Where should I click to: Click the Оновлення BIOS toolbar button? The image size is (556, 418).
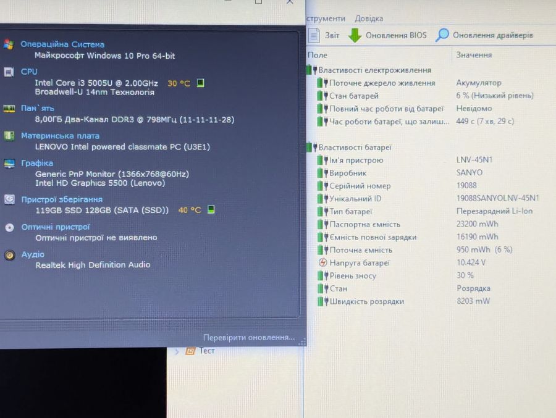point(387,35)
